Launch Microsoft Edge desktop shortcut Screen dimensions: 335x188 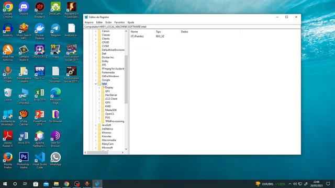[55, 96]
